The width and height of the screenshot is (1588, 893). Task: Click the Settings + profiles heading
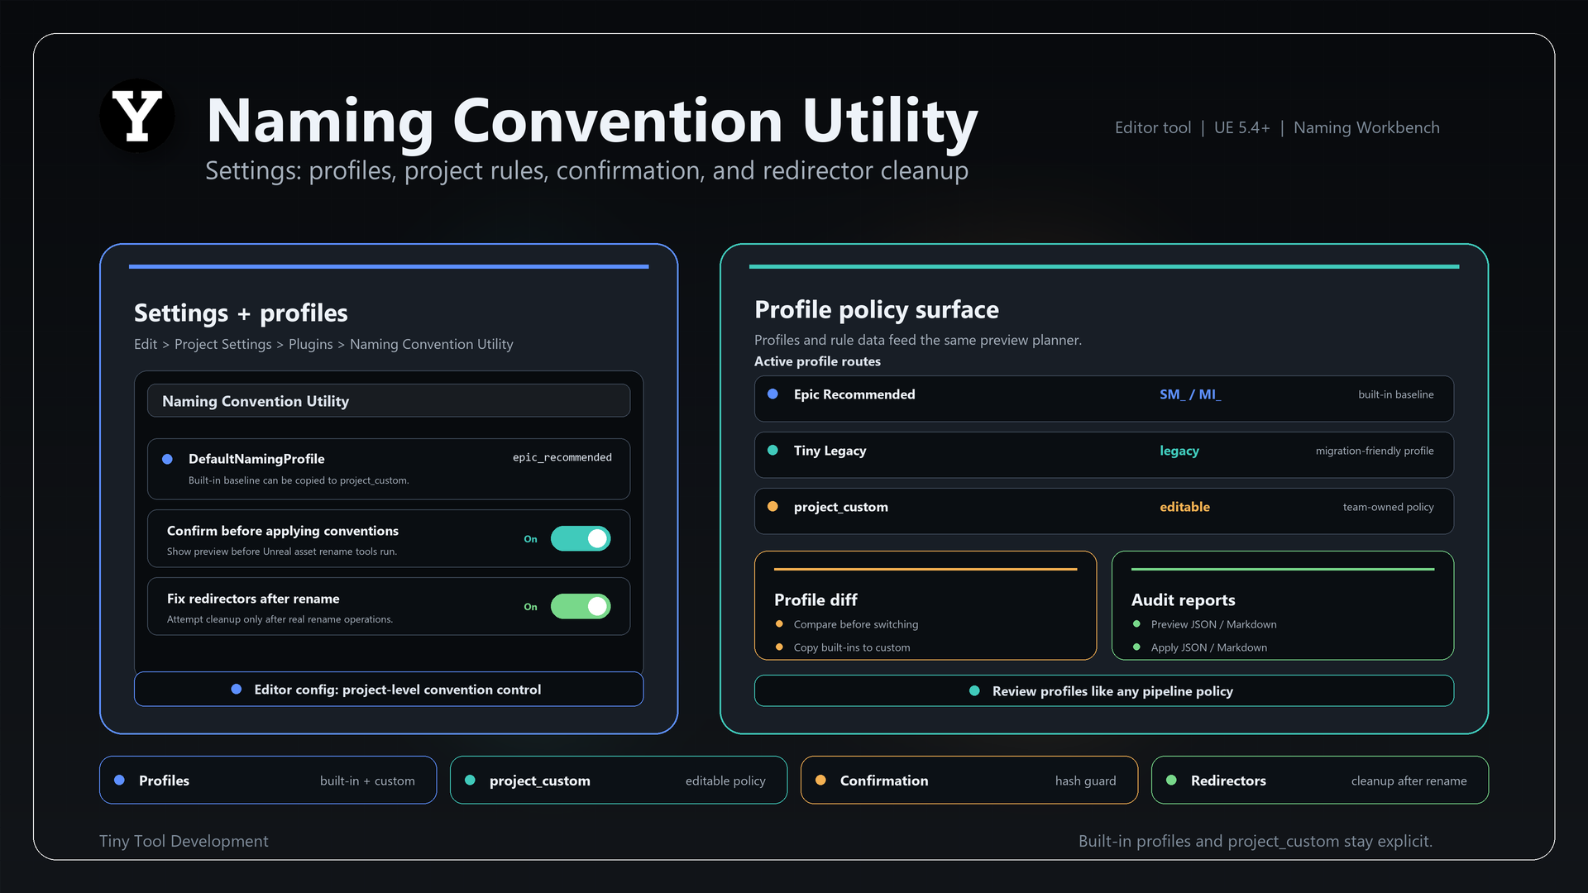(241, 313)
